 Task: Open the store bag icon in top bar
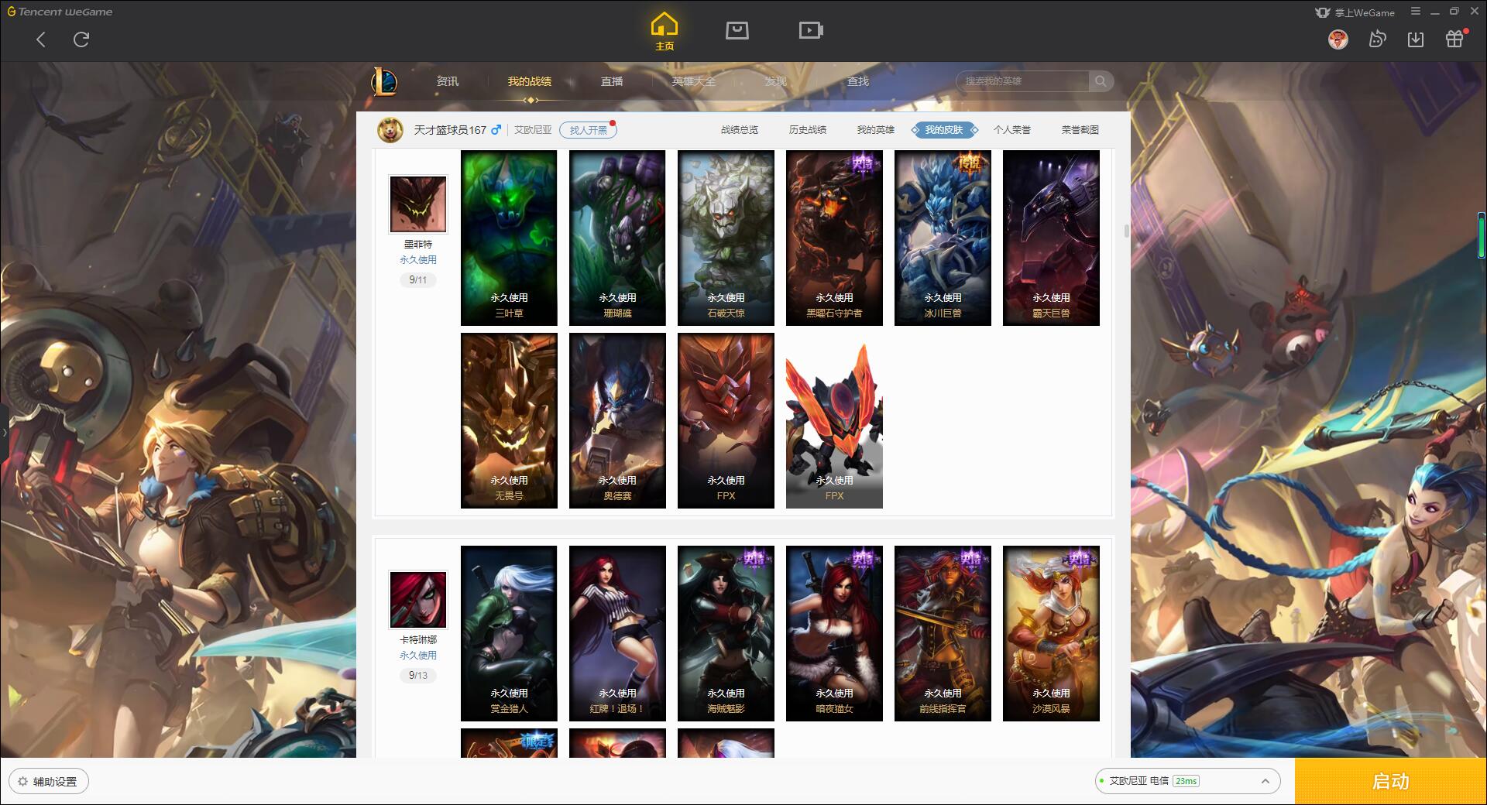tap(737, 30)
